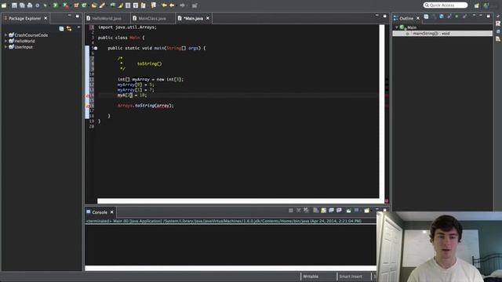This screenshot has height=282, width=502.
Task: Create a new Java class from toolbar
Action: (84, 5)
